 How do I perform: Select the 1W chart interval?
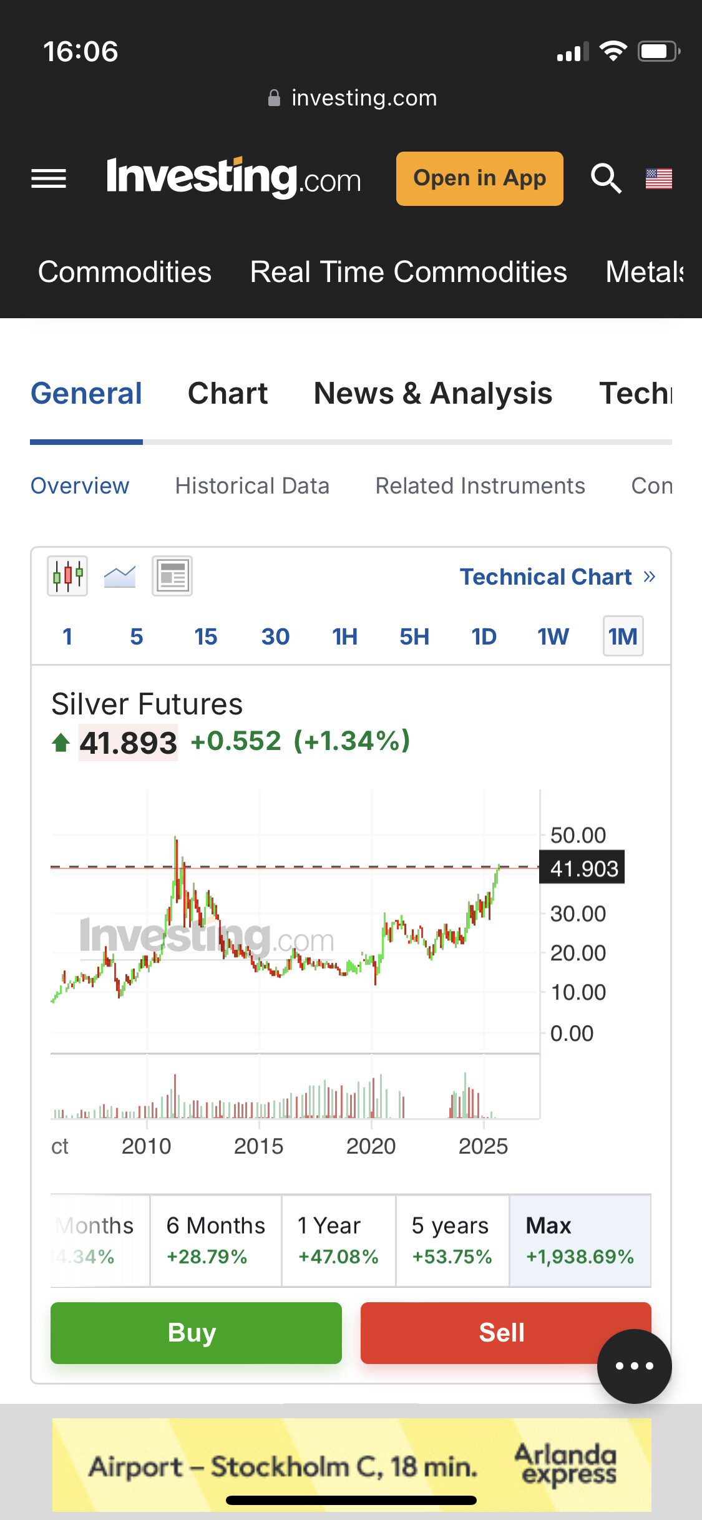(553, 636)
